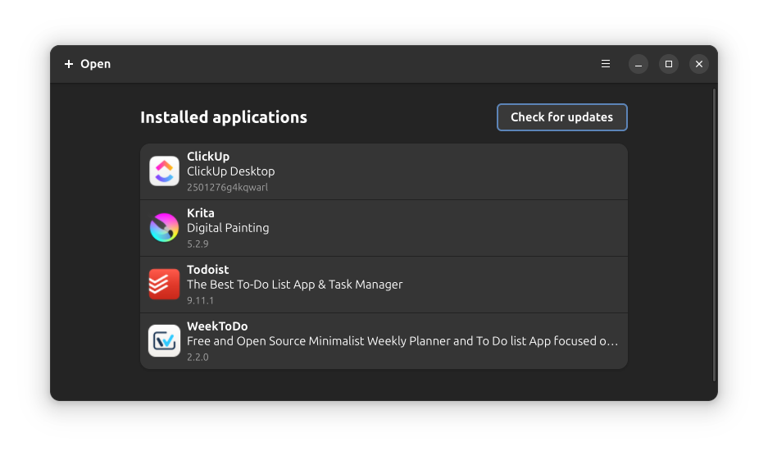Click 'Free and Open Source Minimalist' description
The width and height of the screenshot is (768, 456).
(402, 341)
